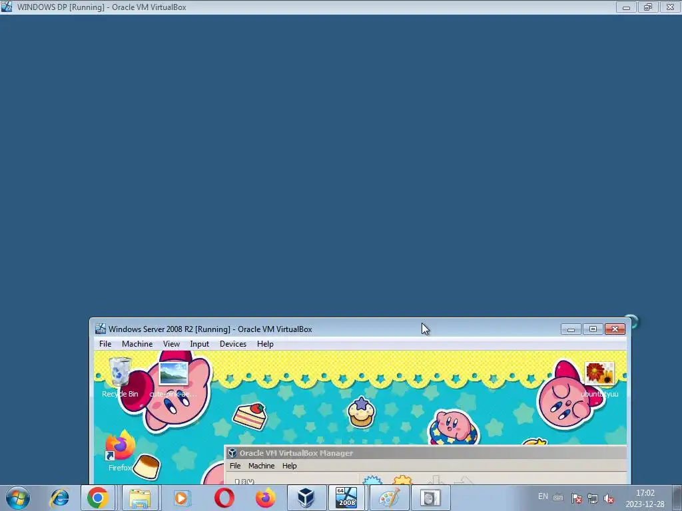Open Windows Media Player from taskbar
The height and width of the screenshot is (511, 682).
point(181,498)
